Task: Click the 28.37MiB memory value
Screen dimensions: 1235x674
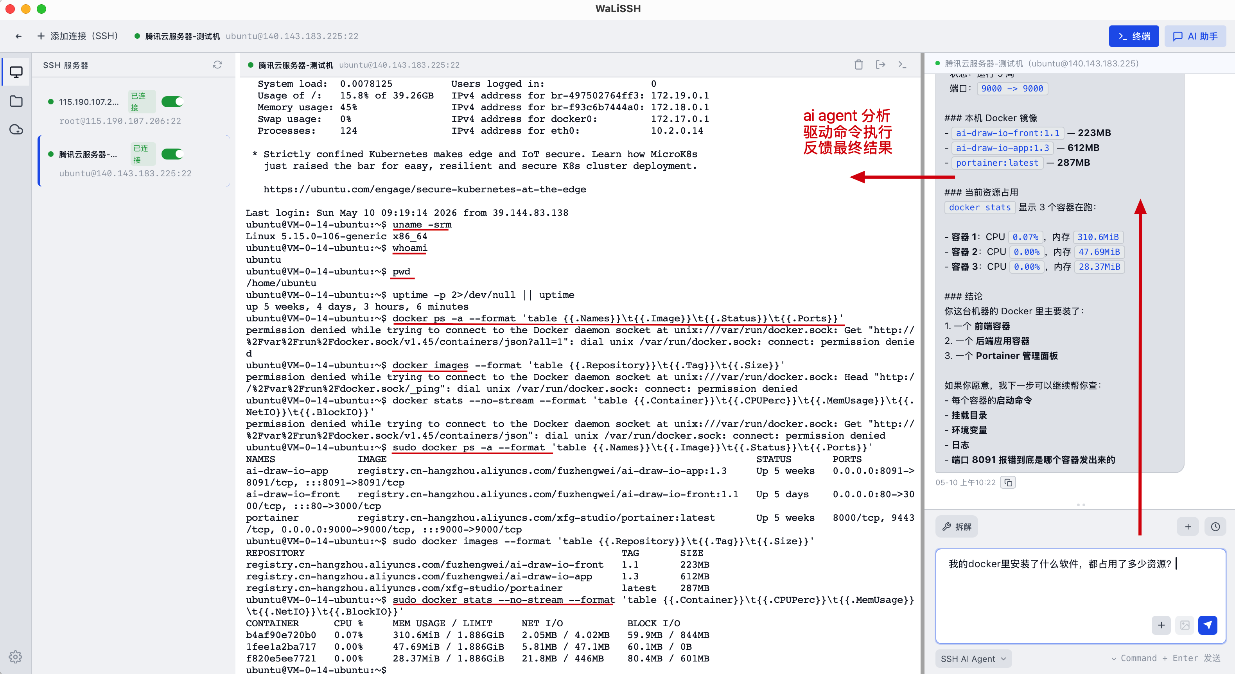Action: [x=1099, y=267]
